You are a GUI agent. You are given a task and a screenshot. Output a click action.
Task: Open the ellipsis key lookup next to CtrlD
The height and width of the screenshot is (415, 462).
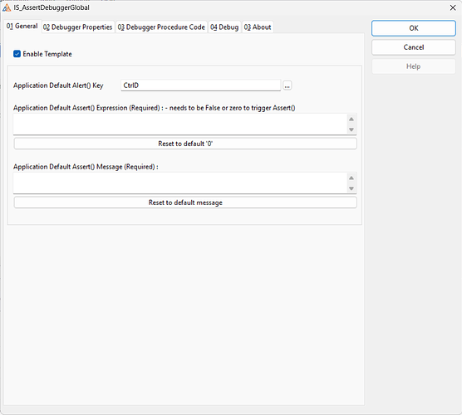[x=288, y=85]
